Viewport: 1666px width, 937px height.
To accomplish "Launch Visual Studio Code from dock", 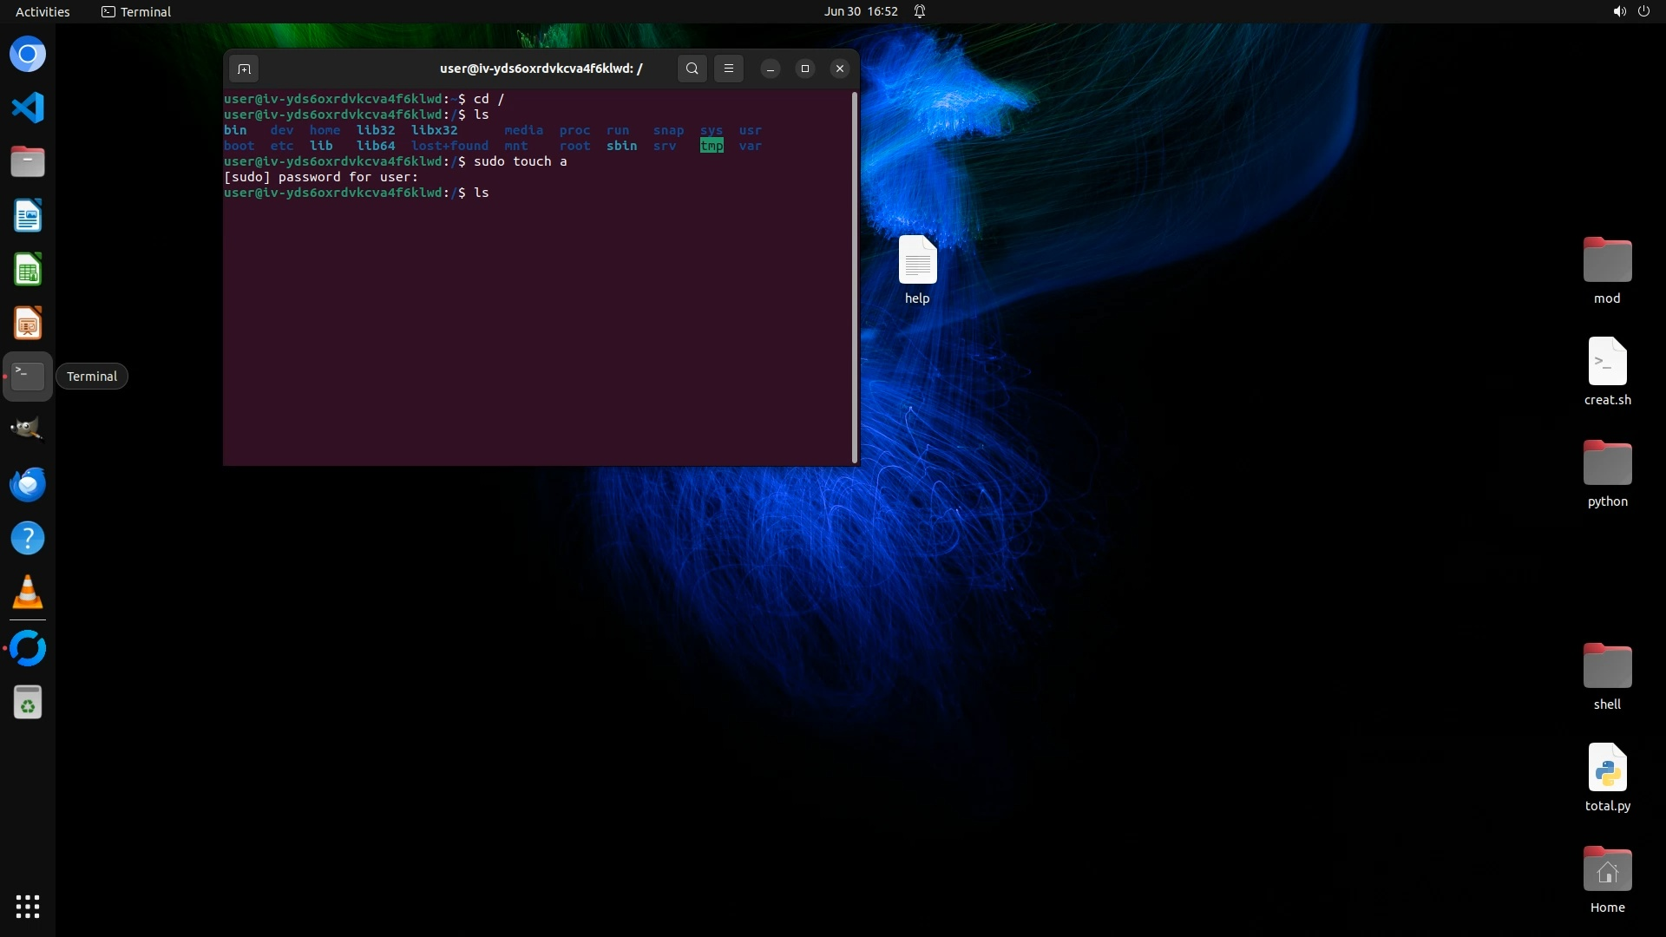I will [28, 108].
